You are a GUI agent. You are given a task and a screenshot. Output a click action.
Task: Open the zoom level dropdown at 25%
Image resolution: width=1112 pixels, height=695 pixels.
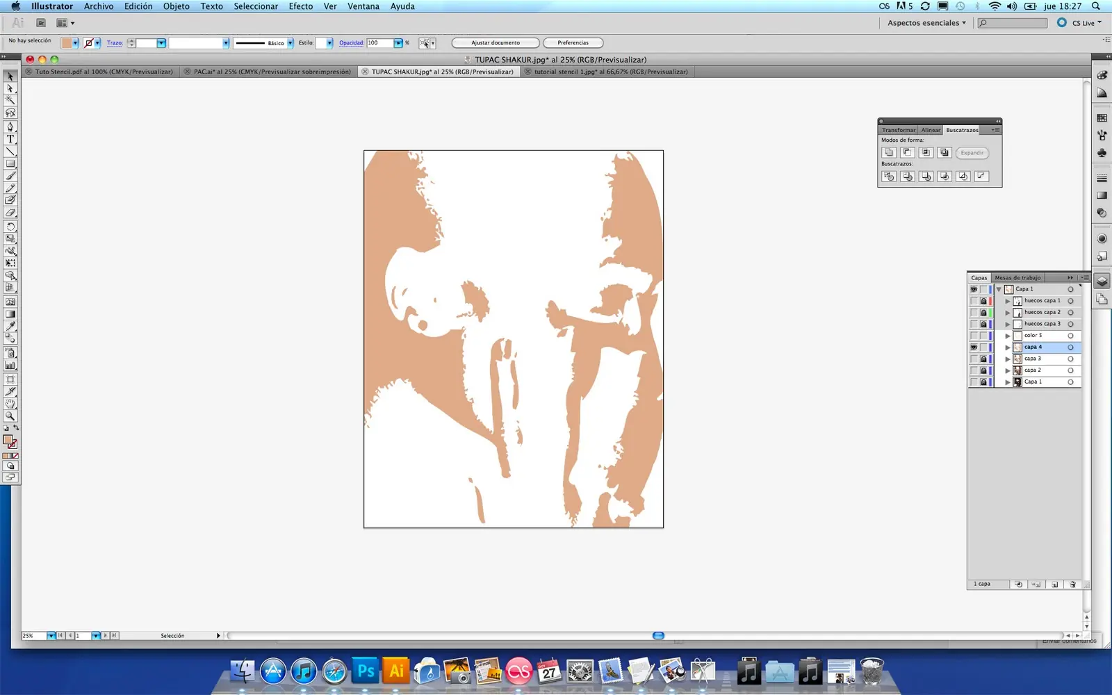[51, 635]
